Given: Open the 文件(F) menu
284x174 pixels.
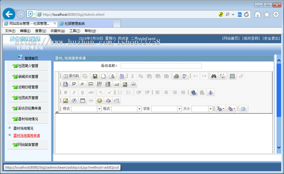Looking at the screenshot, I should 10,31.
